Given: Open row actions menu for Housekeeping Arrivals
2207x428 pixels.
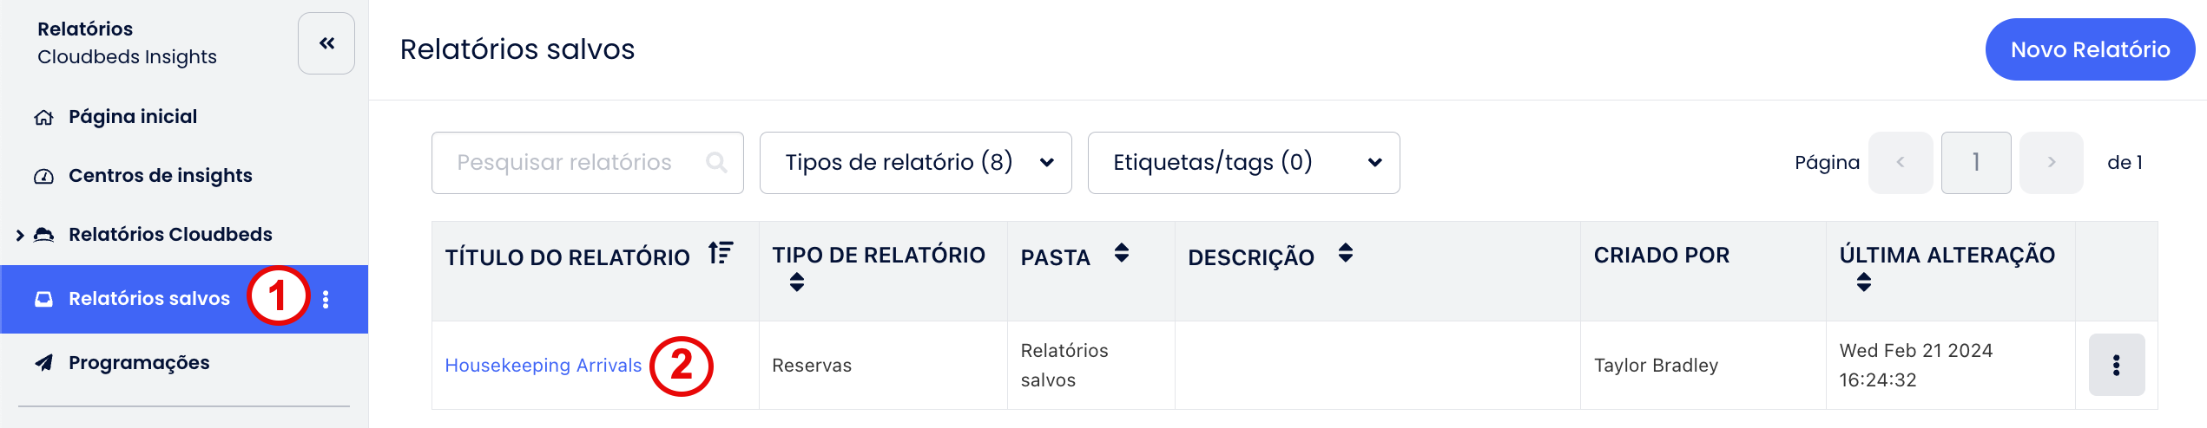Looking at the screenshot, I should [2117, 365].
